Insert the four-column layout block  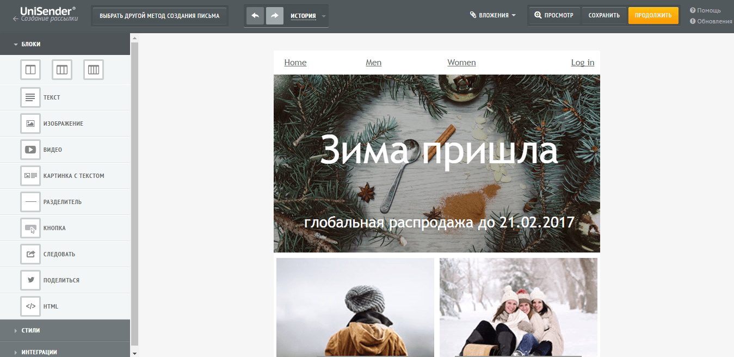pos(94,70)
